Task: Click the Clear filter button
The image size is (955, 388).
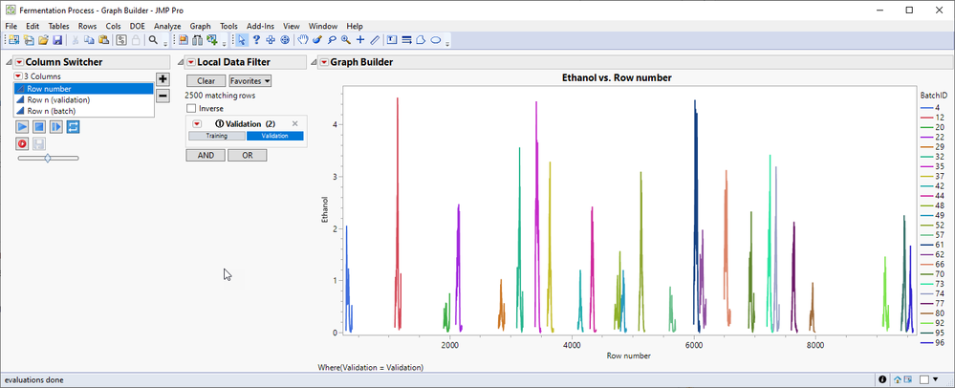Action: coord(206,81)
